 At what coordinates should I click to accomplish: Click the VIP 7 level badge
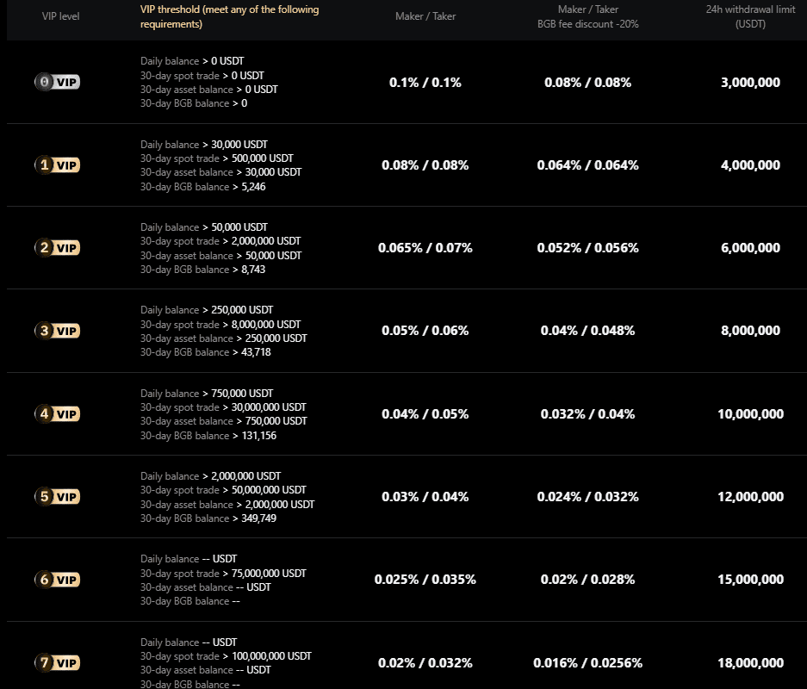coord(58,663)
